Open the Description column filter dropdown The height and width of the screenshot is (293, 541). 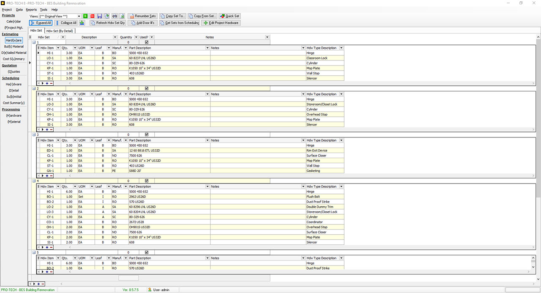coord(115,37)
